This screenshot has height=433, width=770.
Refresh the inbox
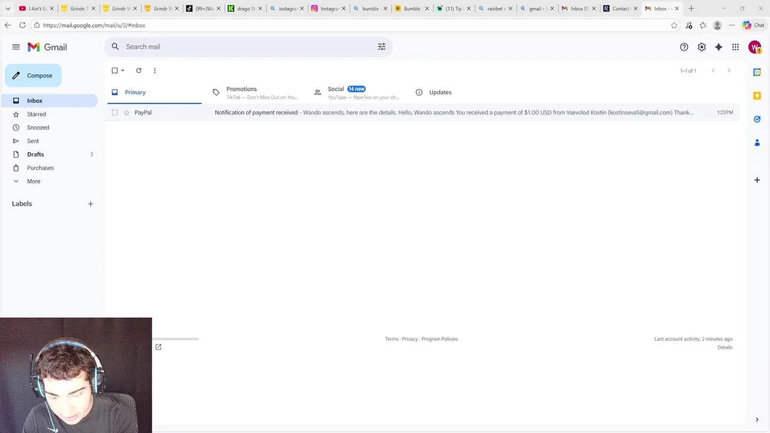[x=138, y=70]
